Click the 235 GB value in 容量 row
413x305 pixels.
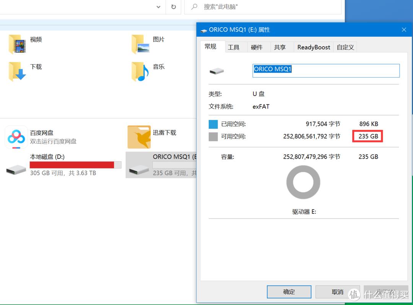368,157
